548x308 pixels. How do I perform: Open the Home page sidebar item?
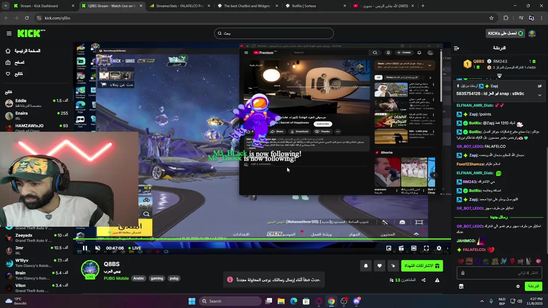[x=23, y=51]
